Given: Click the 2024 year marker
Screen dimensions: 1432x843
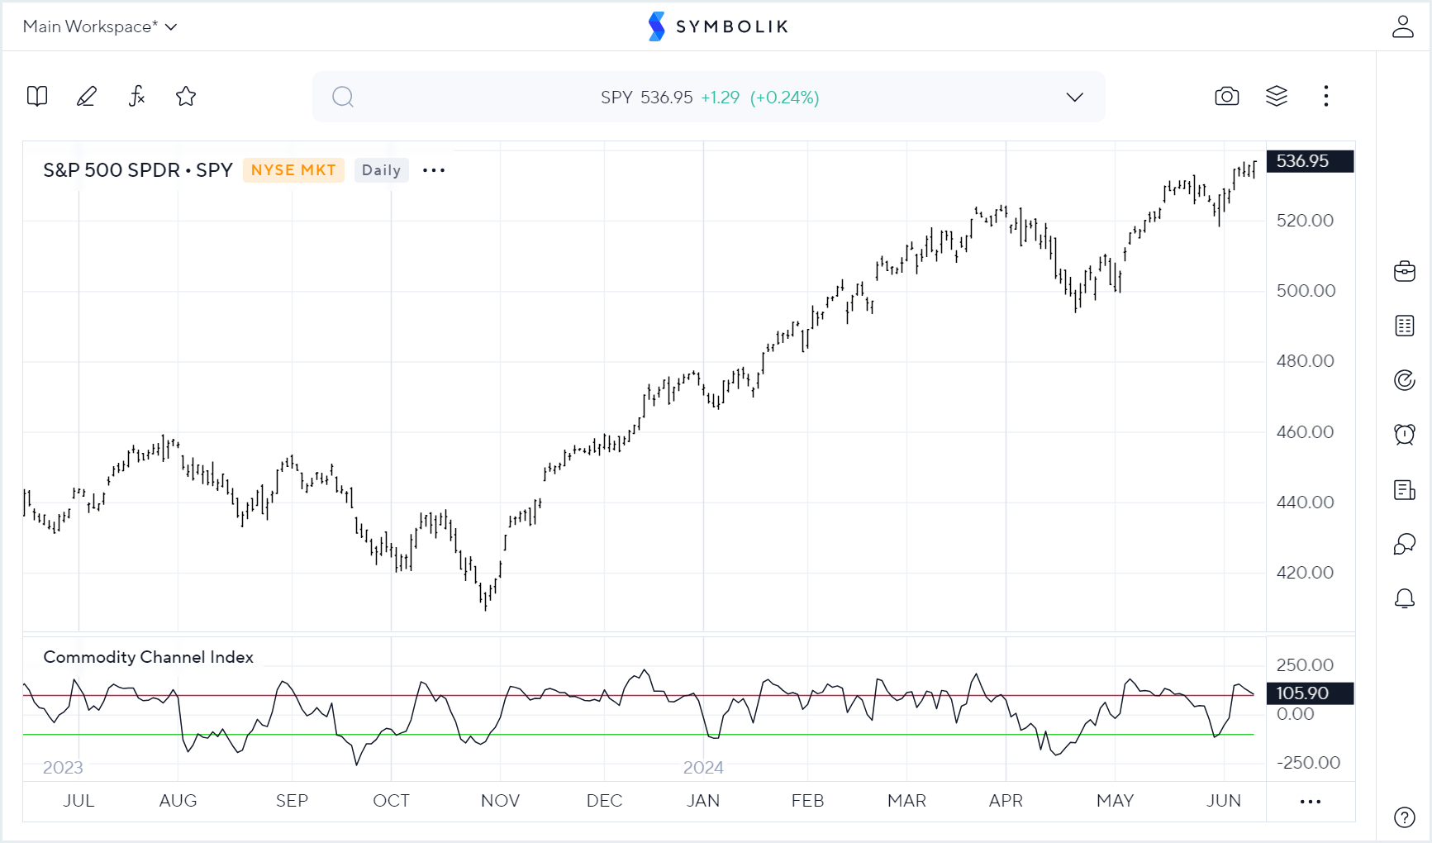Looking at the screenshot, I should [703, 768].
